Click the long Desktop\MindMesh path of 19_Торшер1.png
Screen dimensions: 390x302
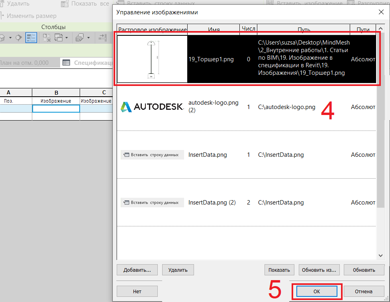coord(304,58)
